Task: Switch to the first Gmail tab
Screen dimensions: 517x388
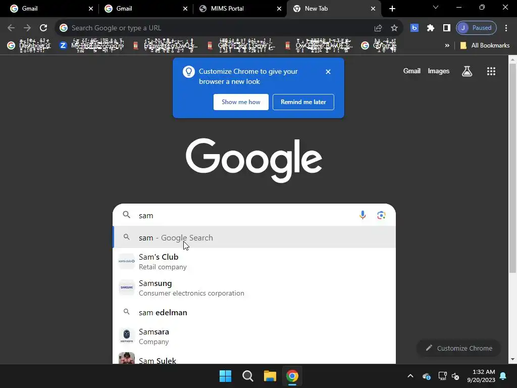Action: click(x=51, y=9)
